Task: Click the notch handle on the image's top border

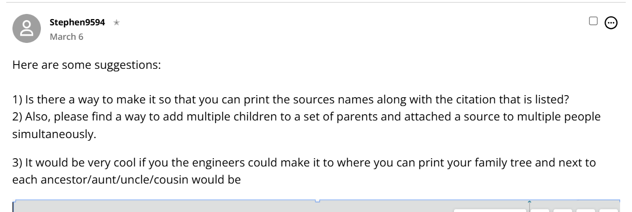Action: (x=317, y=201)
